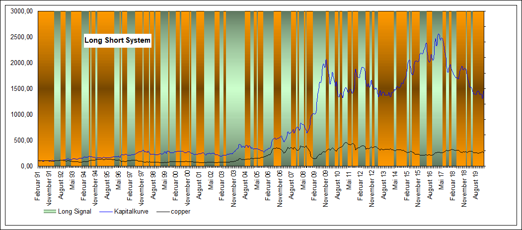Click the 'Long Signal' legend label

[75, 211]
